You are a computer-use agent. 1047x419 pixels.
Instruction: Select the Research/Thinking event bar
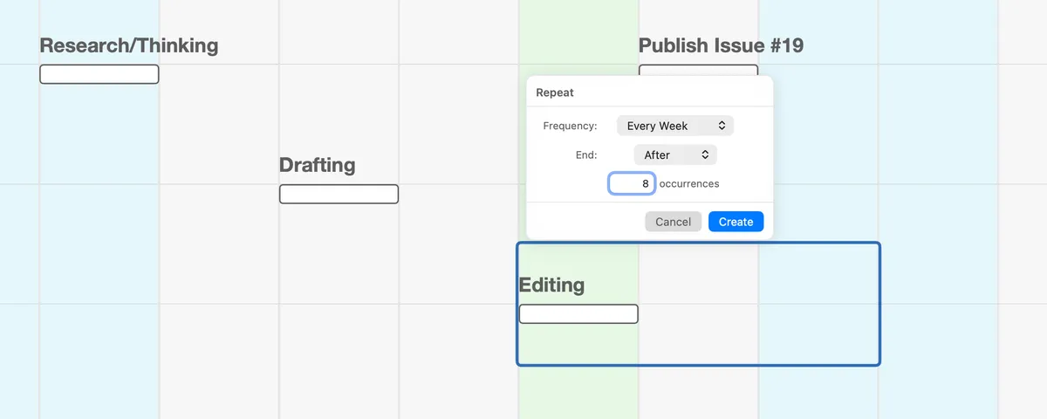99,74
